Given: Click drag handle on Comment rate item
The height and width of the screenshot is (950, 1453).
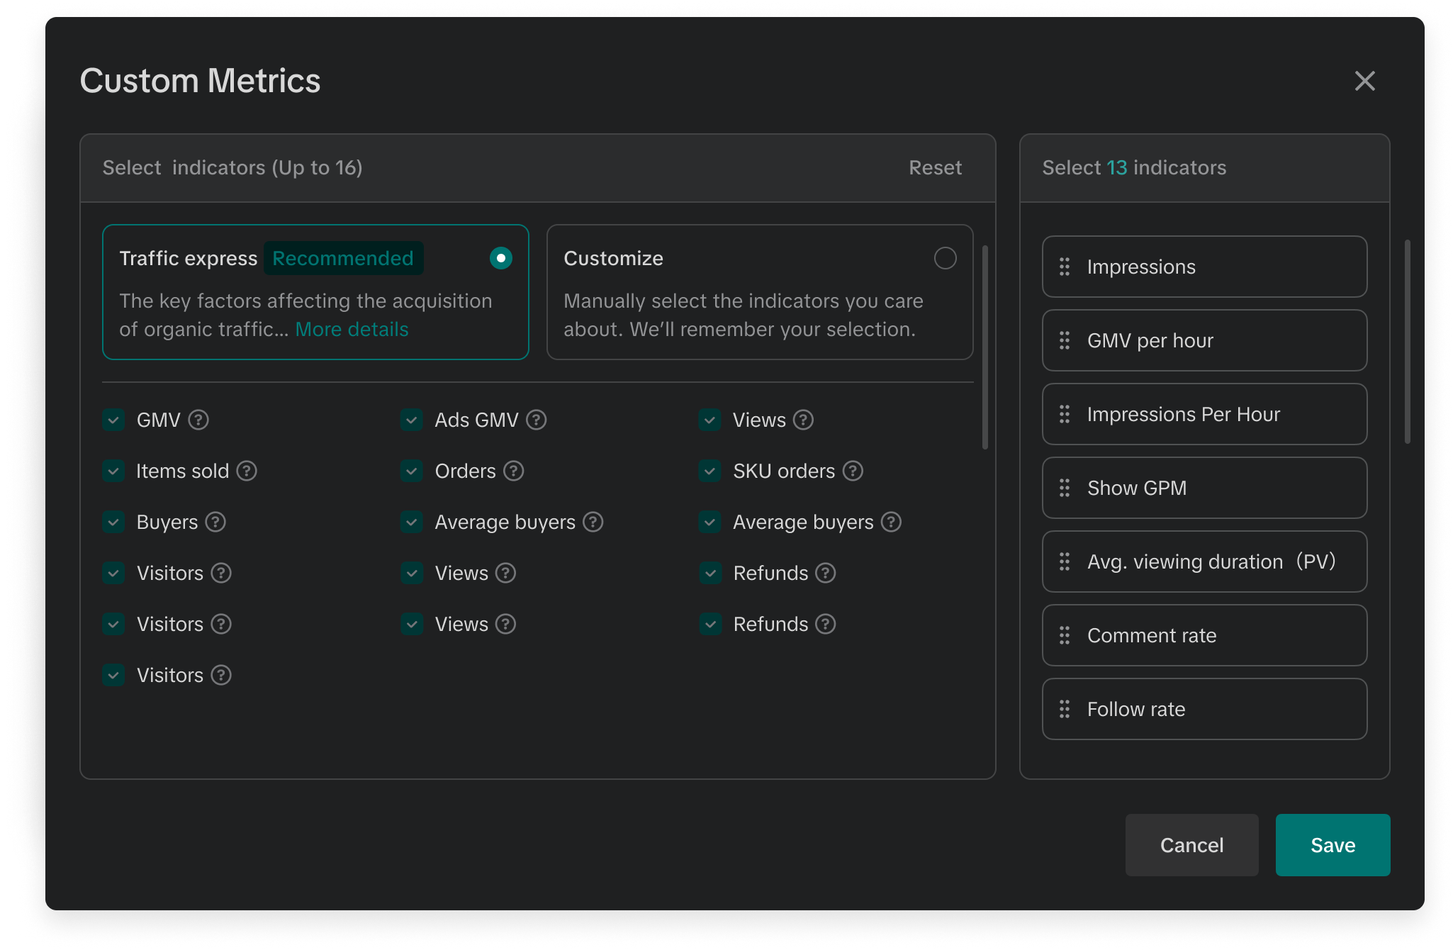Looking at the screenshot, I should [x=1064, y=635].
